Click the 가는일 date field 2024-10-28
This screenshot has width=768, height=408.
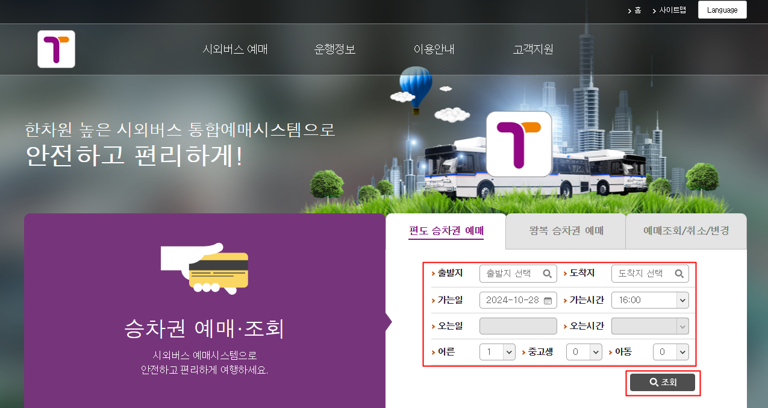[518, 300]
